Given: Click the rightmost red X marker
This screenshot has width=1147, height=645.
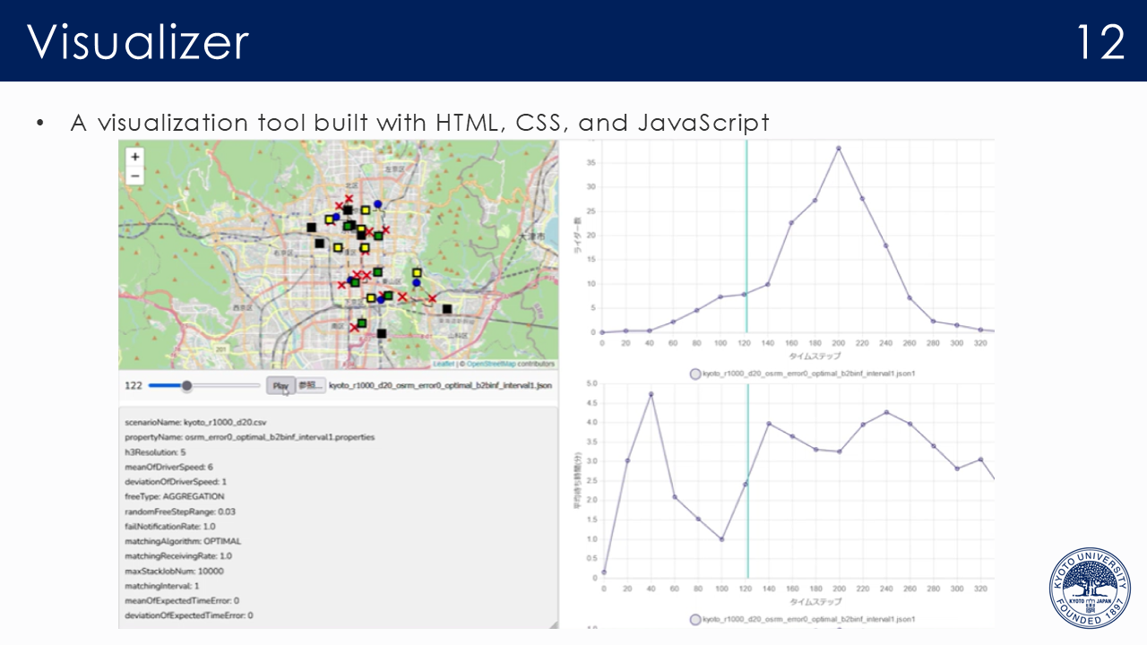Looking at the screenshot, I should click(432, 298).
